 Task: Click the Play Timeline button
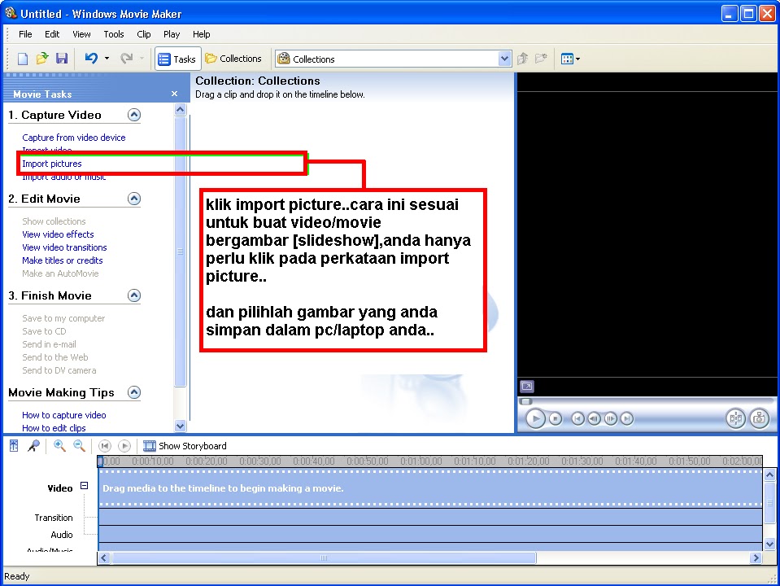pos(124,445)
